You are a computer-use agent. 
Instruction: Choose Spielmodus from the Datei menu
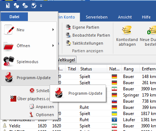(x=29, y=62)
